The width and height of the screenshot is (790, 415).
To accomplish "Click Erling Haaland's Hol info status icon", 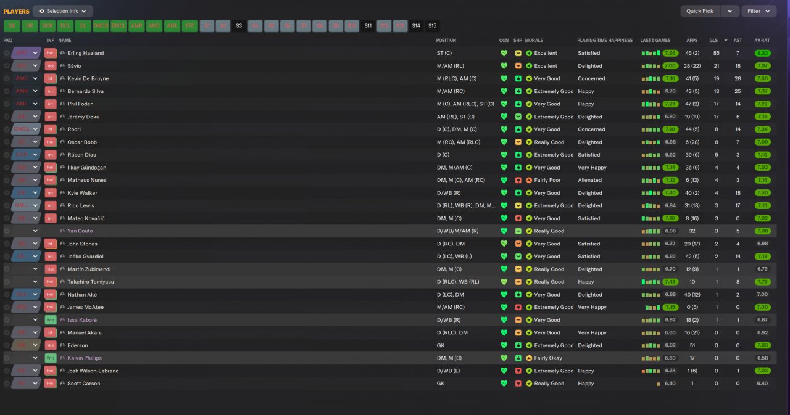I will [x=51, y=53].
